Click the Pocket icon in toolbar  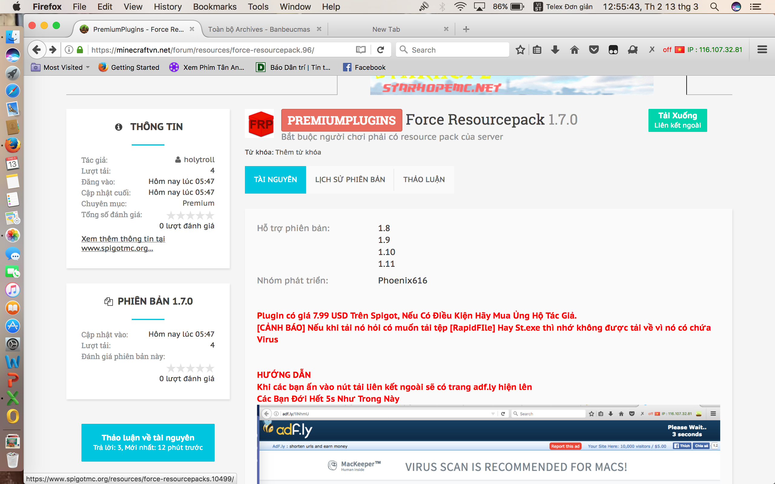click(594, 50)
